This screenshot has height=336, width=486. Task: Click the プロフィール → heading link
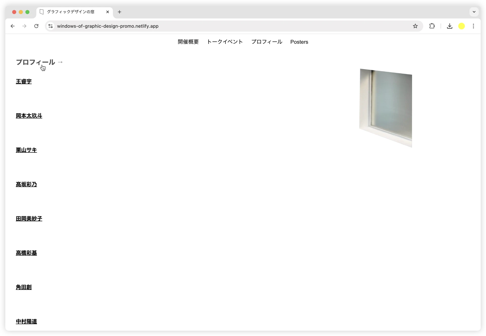point(39,62)
